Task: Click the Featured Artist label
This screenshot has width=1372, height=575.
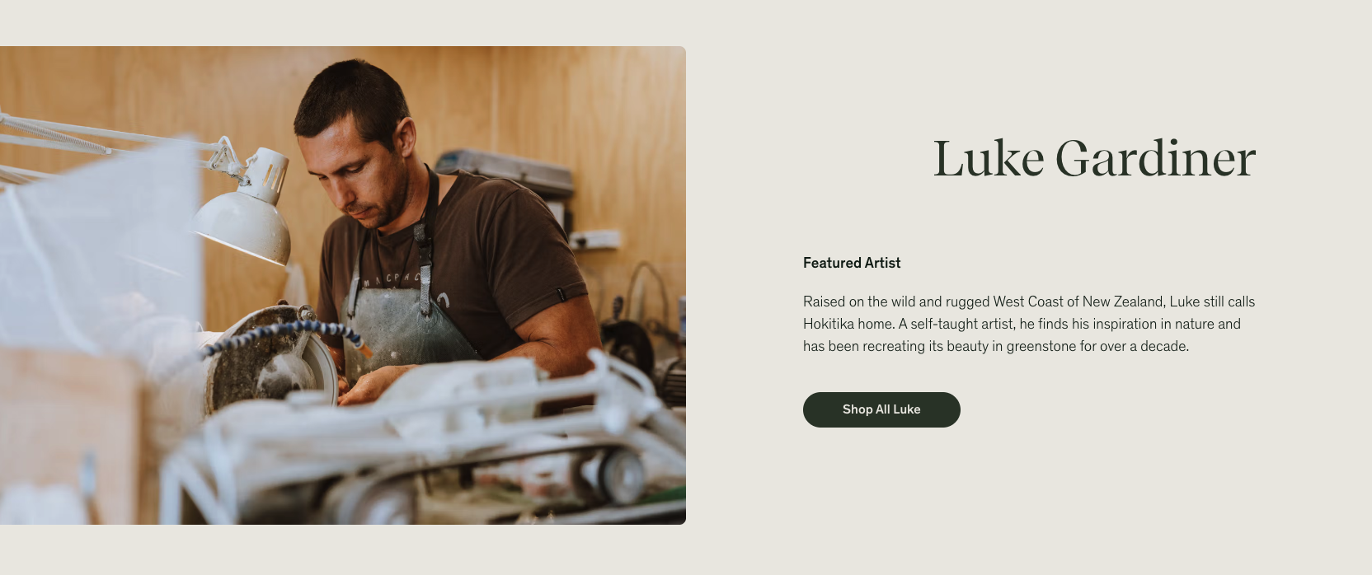Action: pos(852,263)
